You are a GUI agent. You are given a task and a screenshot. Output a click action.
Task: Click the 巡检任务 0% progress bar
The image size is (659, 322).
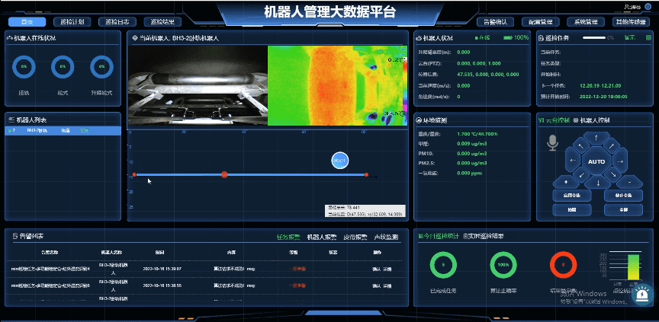click(594, 38)
